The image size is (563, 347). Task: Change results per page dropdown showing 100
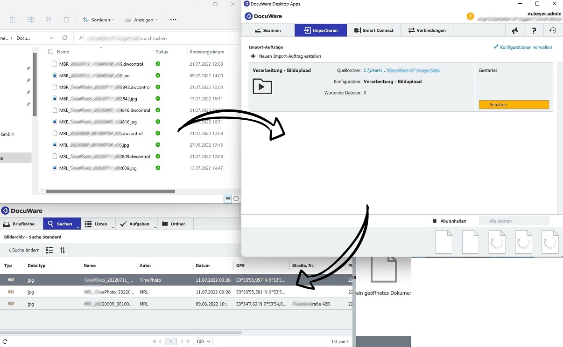pyautogui.click(x=204, y=341)
